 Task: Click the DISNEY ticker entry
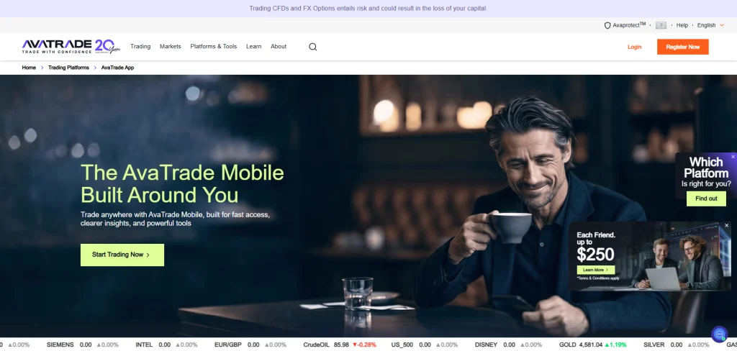(x=509, y=345)
